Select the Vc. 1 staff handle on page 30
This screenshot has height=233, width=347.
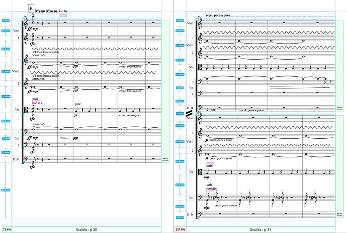23,135
